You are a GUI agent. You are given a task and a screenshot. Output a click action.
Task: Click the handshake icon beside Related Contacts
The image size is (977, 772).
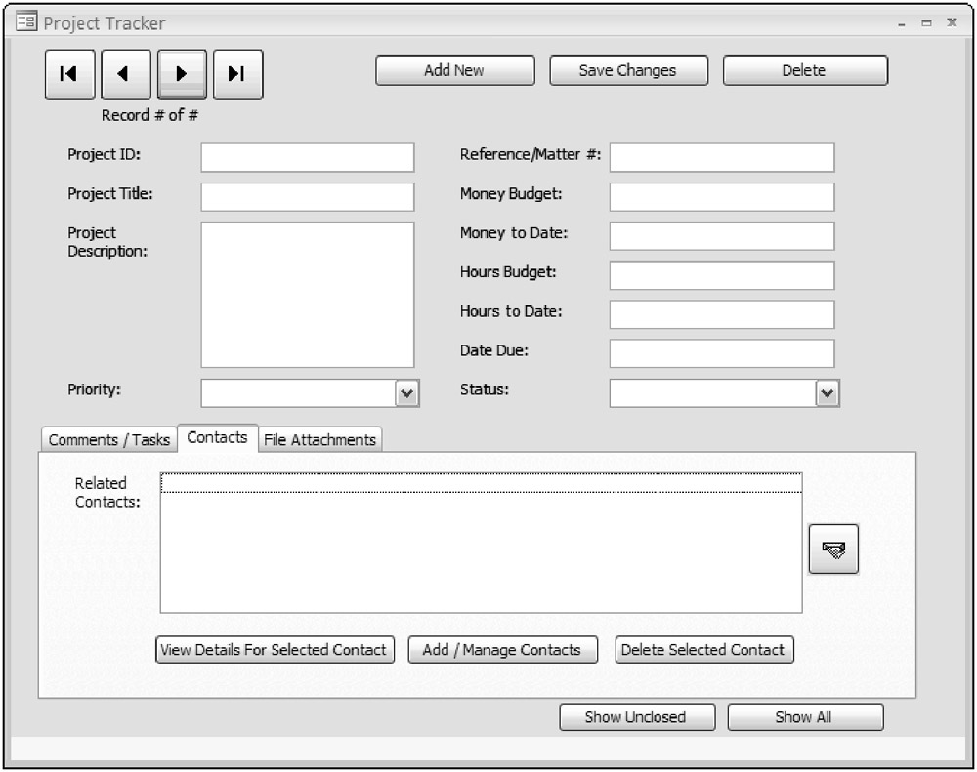click(833, 549)
